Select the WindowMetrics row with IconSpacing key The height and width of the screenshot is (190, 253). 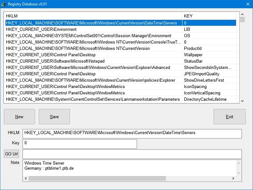click(121, 87)
